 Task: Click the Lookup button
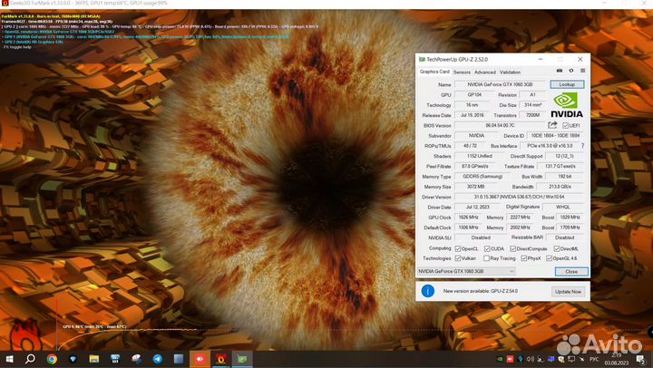(x=567, y=84)
